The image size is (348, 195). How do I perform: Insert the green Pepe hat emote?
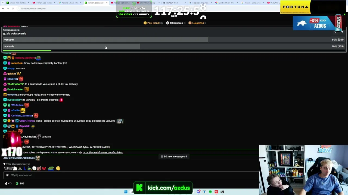coord(51,168)
